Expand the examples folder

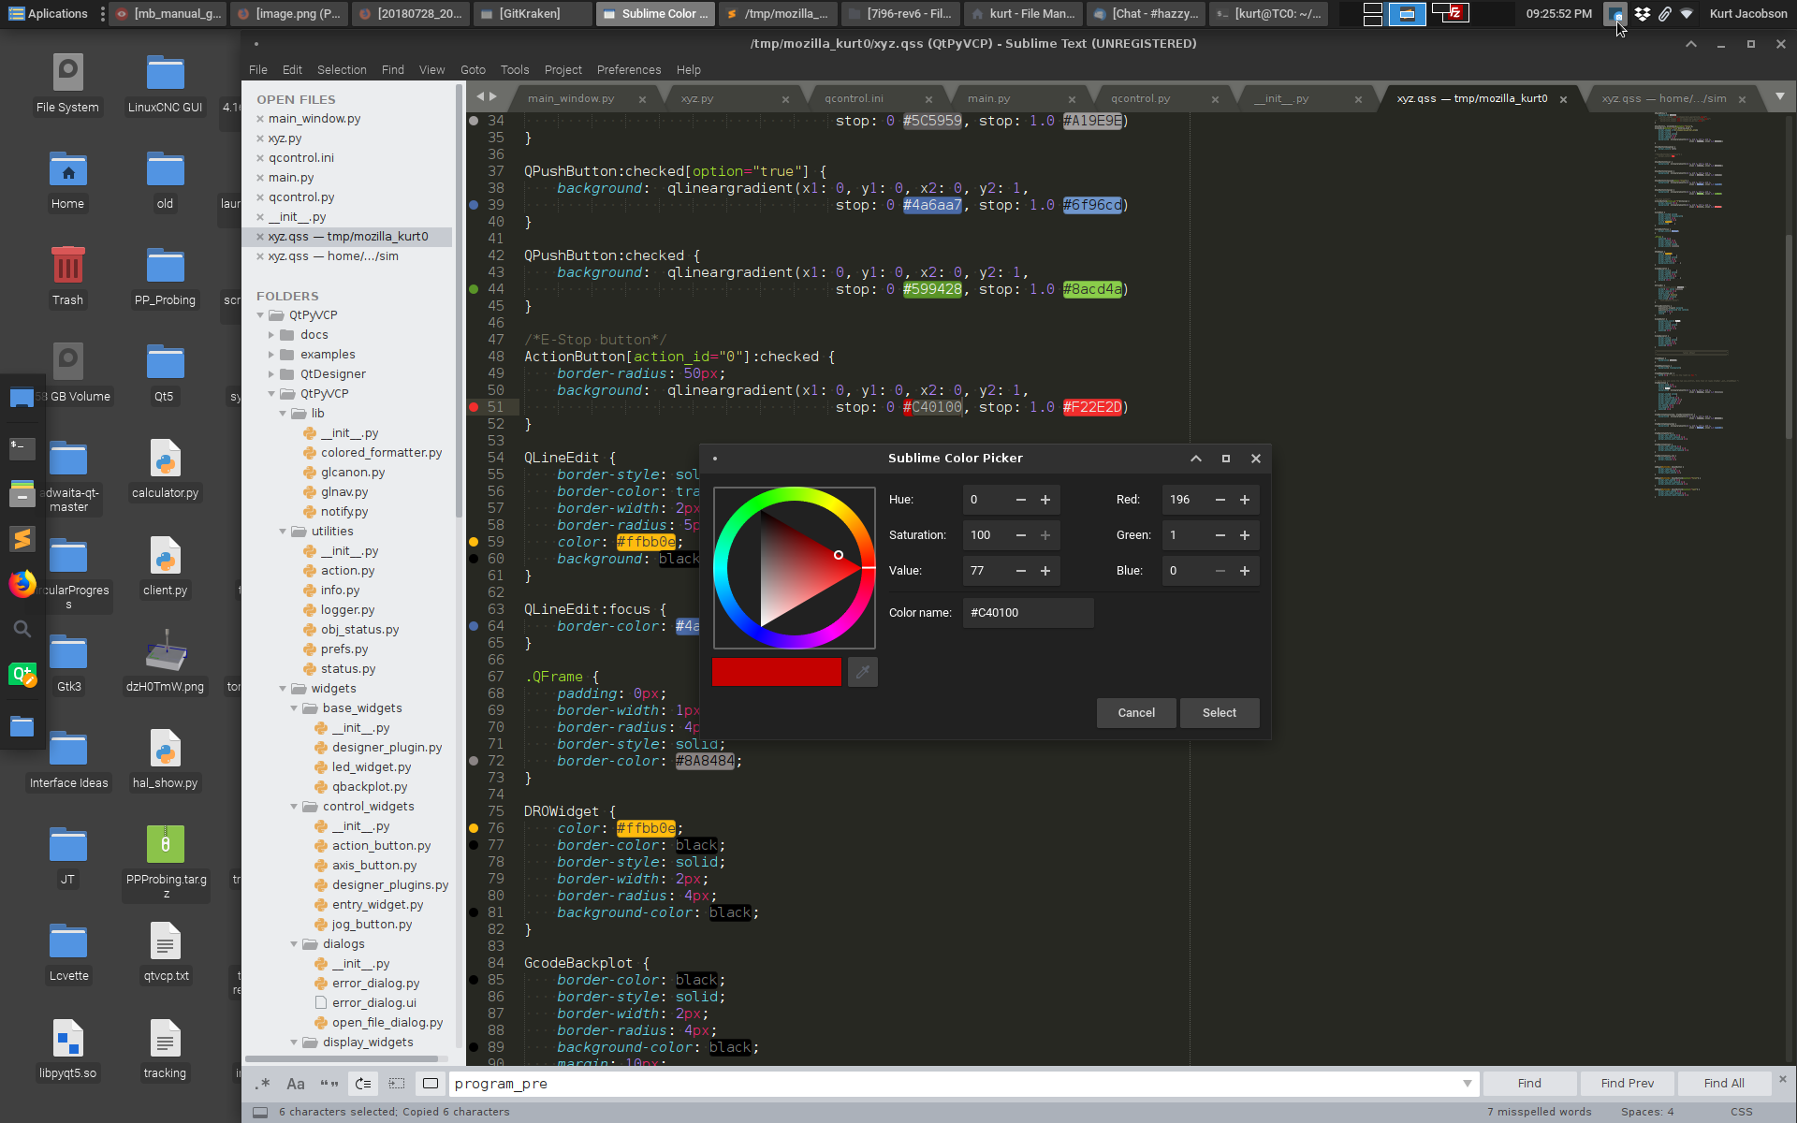pos(271,355)
